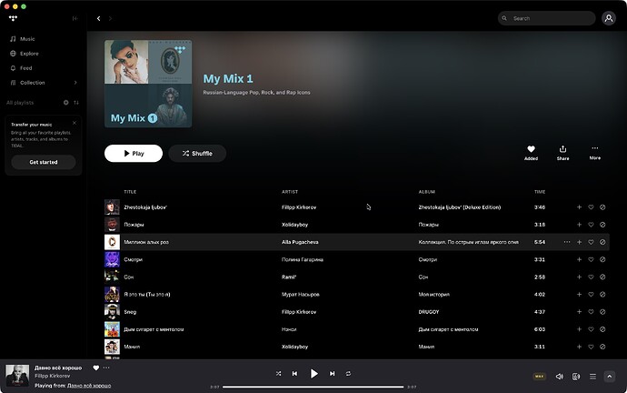The image size is (627, 393).
Task: Open artist Ramil'
Action: pyautogui.click(x=289, y=277)
